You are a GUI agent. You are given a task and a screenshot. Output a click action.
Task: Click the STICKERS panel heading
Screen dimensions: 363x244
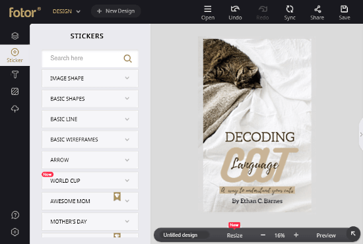(87, 36)
